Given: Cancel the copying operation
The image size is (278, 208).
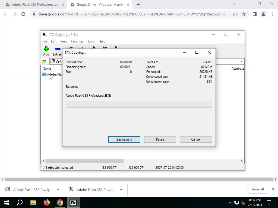Looking at the screenshot, I should click(x=196, y=139).
